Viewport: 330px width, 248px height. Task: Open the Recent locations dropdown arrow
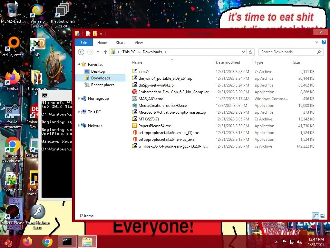point(98,52)
